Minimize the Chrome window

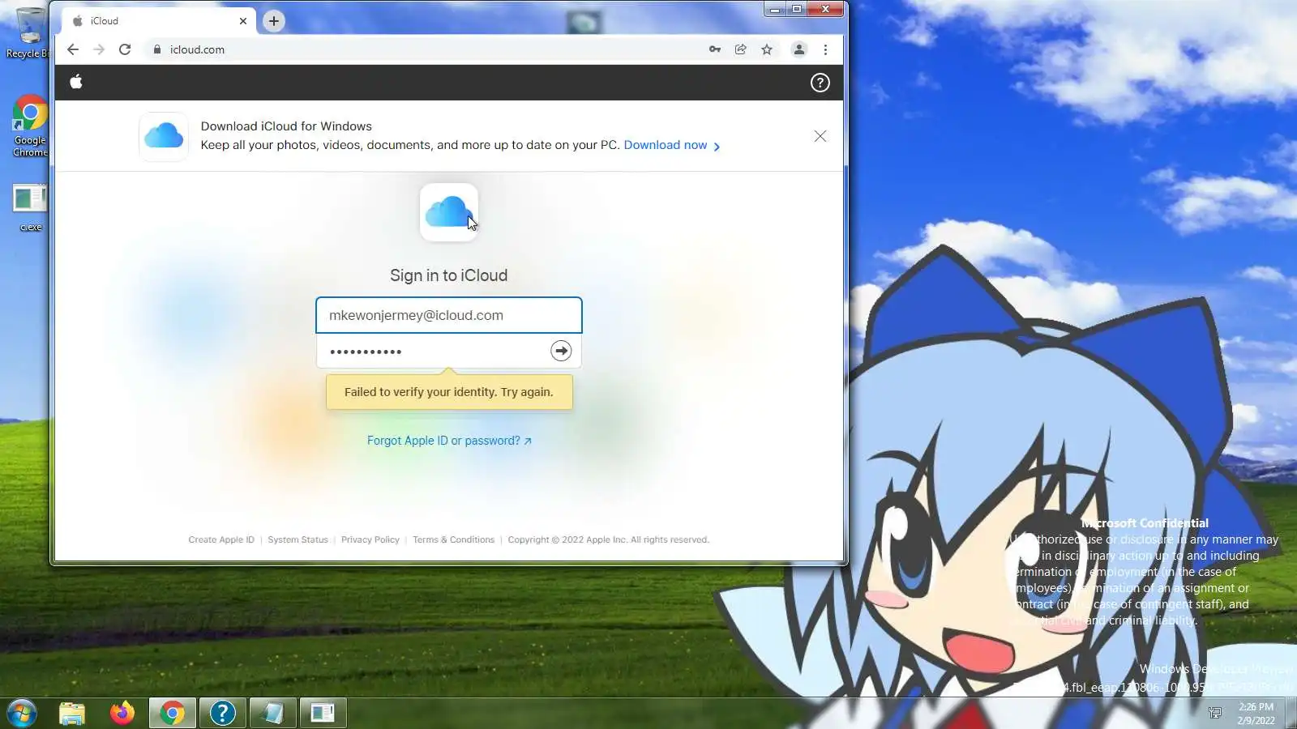(x=775, y=9)
